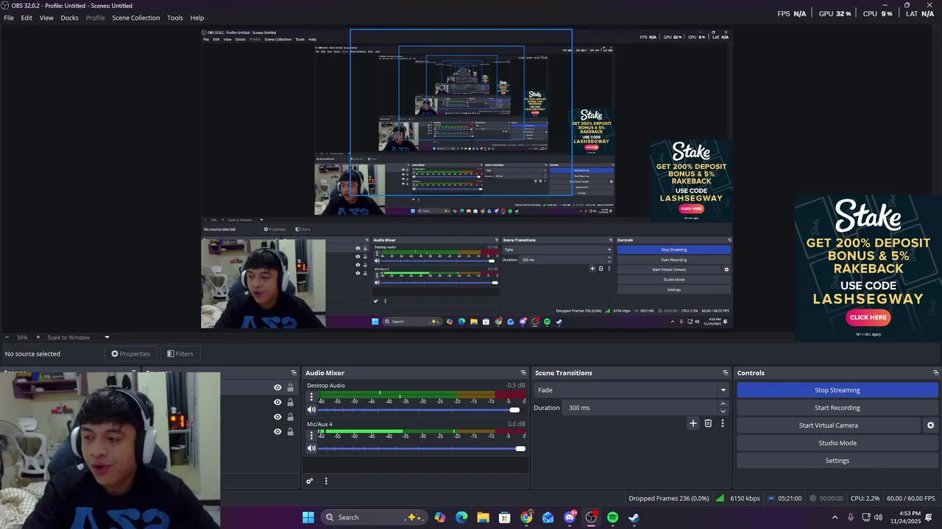This screenshot has height=529, width=942.
Task: Click Start Virtual Camera
Action: coord(829,425)
